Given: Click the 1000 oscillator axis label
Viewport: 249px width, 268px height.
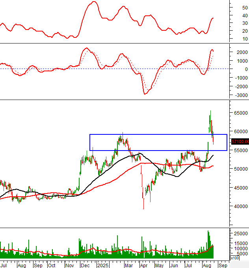Looking at the screenshot, I should coord(242,61).
